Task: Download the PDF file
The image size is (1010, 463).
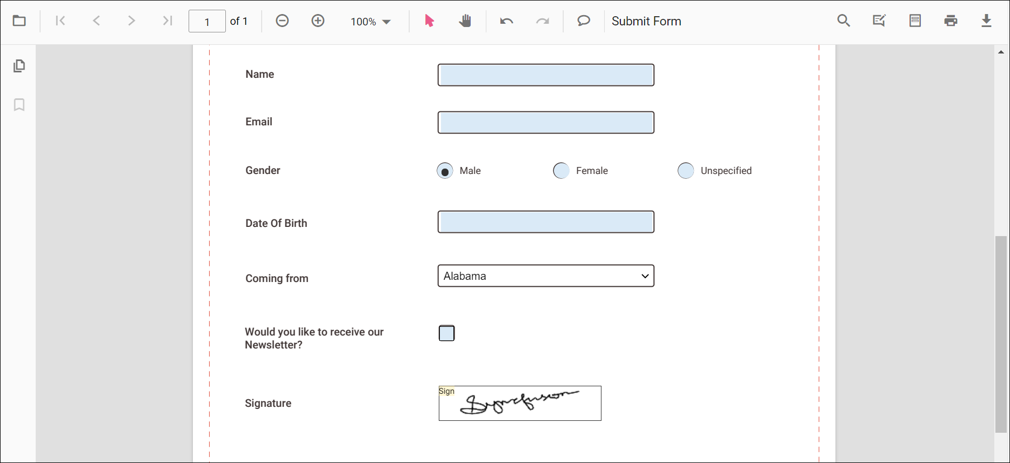Action: pos(986,21)
